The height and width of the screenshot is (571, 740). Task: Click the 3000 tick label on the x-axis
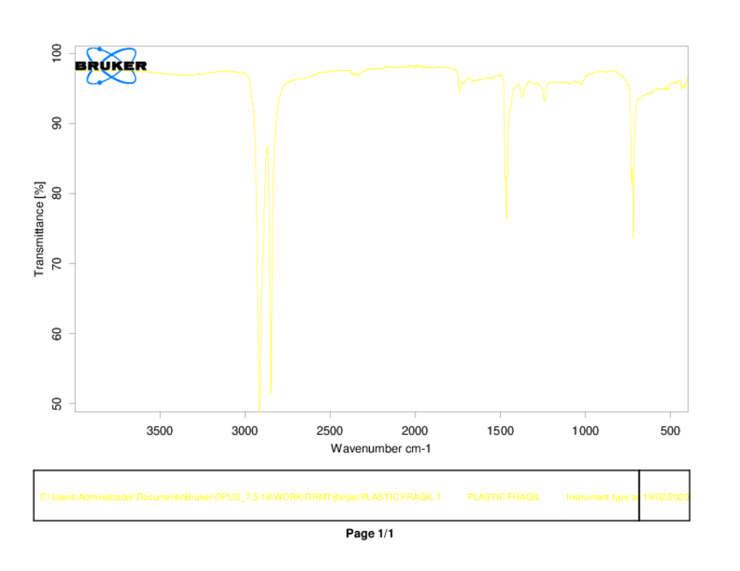coord(244,431)
